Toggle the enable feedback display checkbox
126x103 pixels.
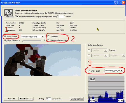click(16, 17)
